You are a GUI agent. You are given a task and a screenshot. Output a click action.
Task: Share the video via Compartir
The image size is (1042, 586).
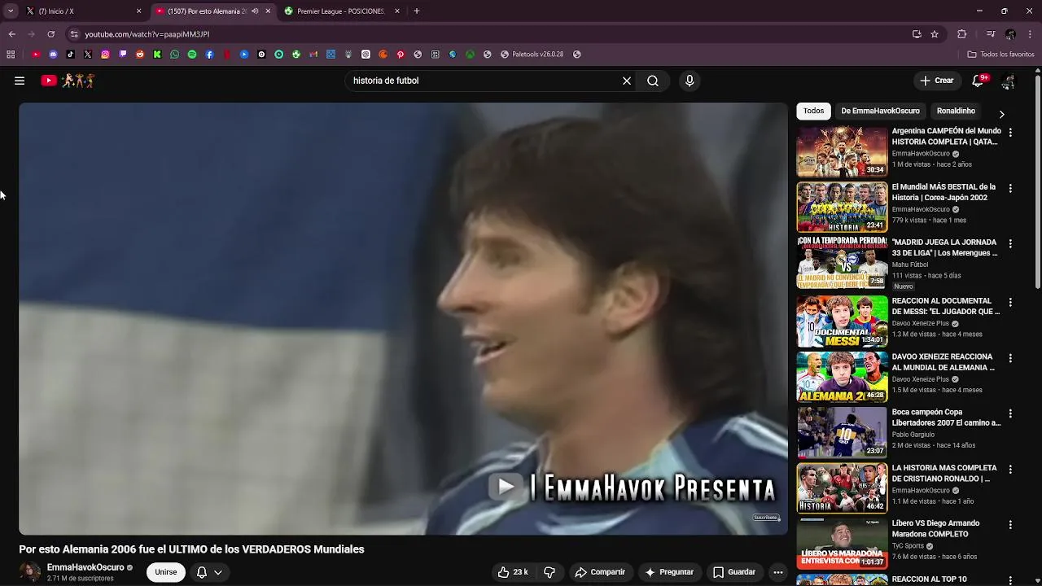click(x=600, y=572)
